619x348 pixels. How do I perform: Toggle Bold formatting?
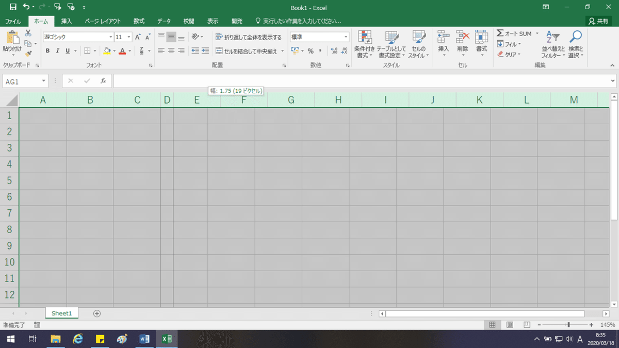(48, 51)
